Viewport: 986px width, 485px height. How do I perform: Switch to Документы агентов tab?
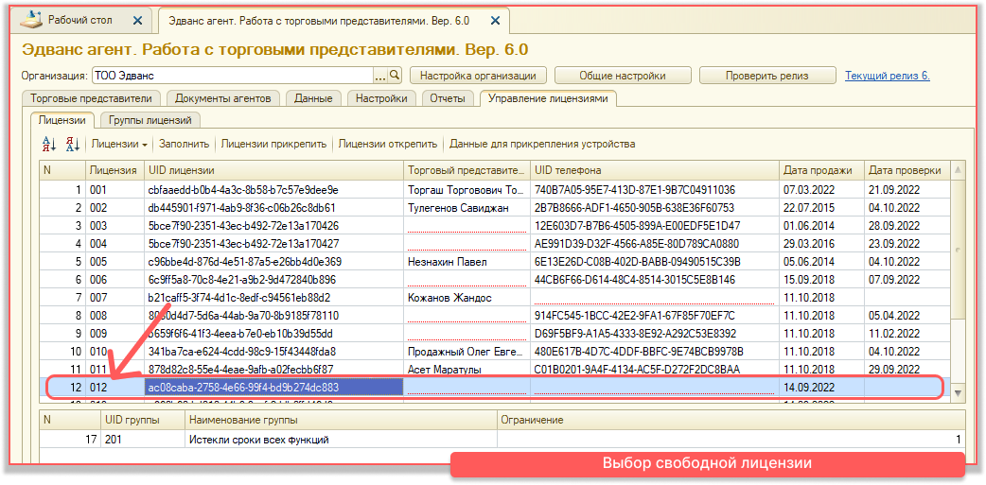(x=222, y=98)
